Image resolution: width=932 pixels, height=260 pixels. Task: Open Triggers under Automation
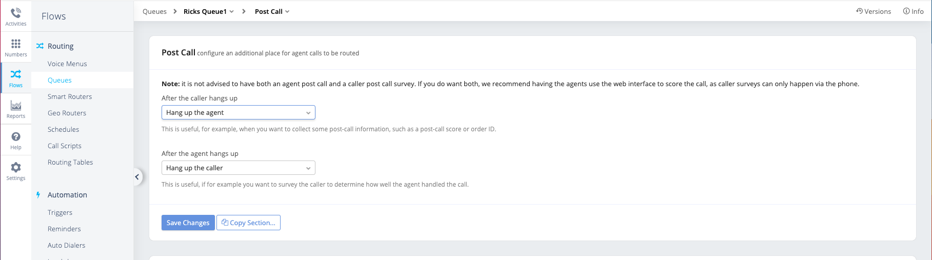60,212
